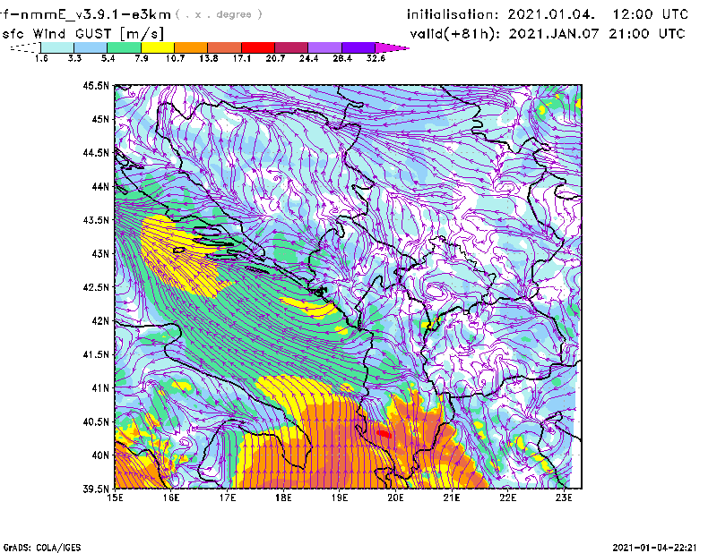The width and height of the screenshot is (717, 553).
Task: Click the 43.5N latitude label
Action: click(x=96, y=219)
